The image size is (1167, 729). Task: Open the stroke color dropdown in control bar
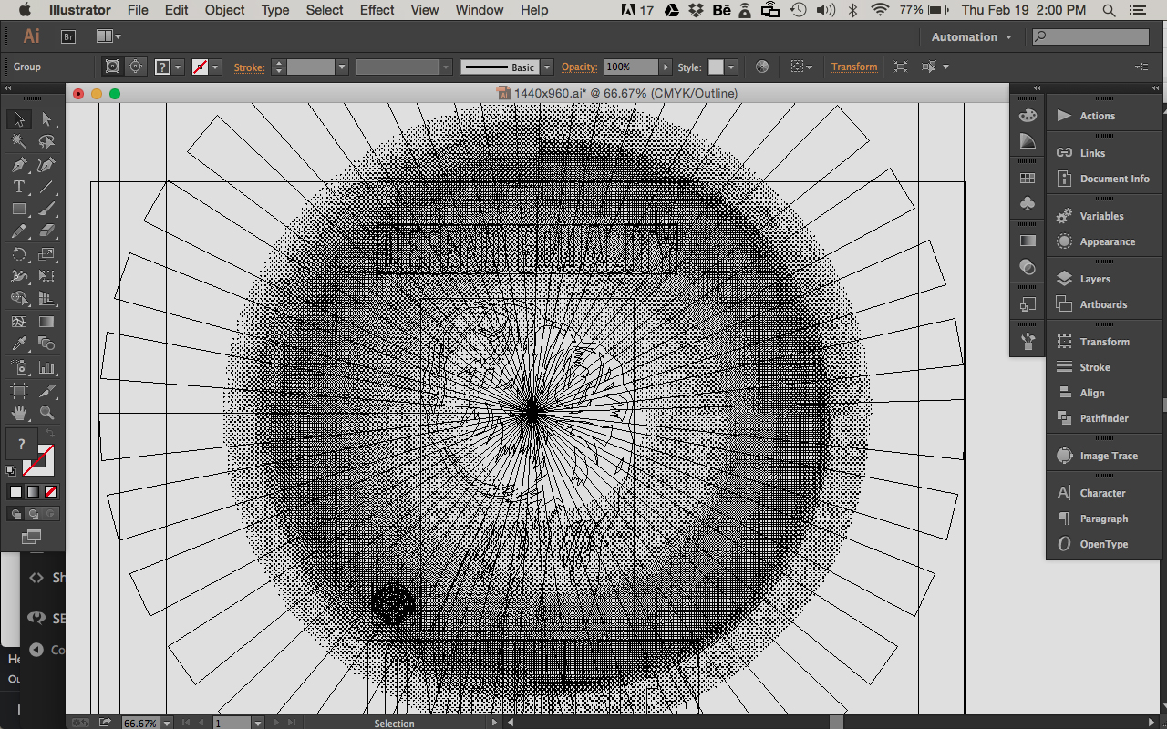click(x=216, y=67)
